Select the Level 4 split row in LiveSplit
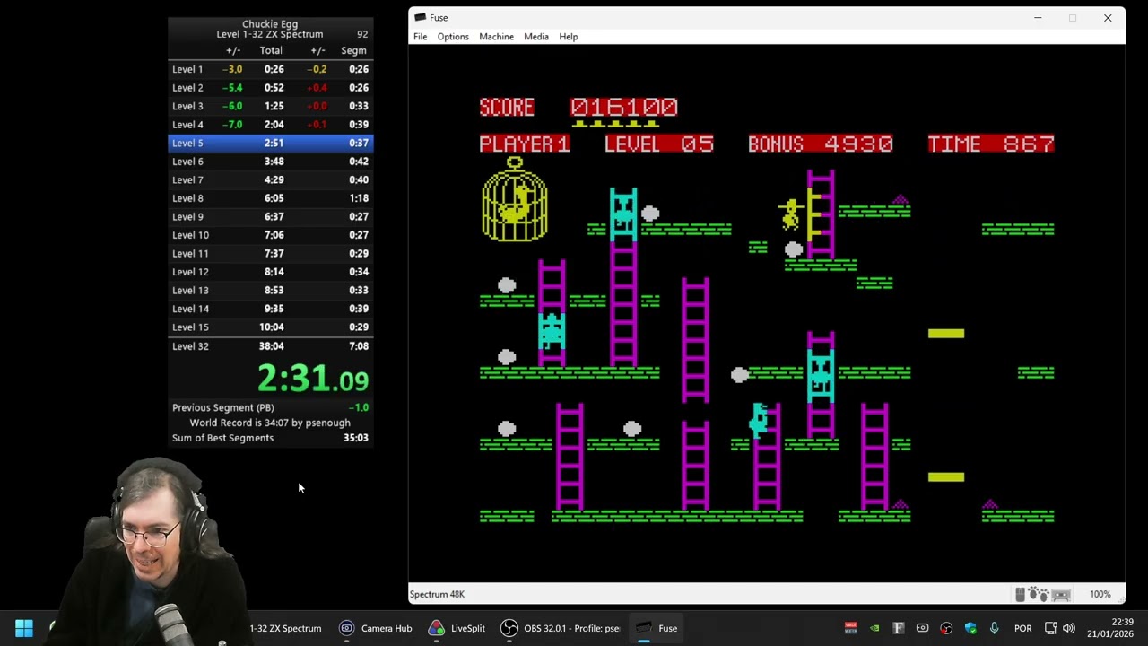The height and width of the screenshot is (646, 1148). click(270, 125)
